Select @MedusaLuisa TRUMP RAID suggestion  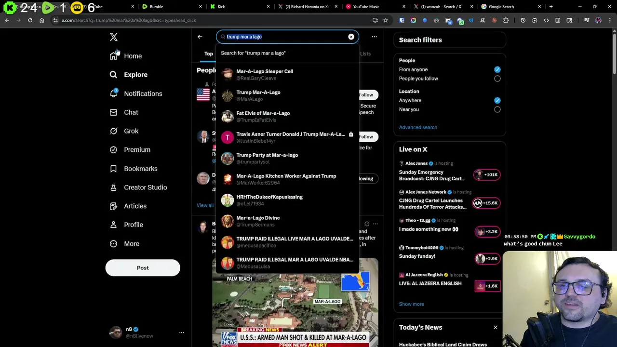[x=288, y=263]
